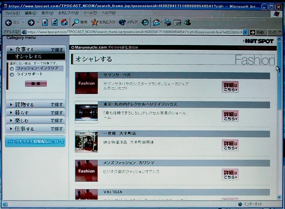
Task: Expand the リンク toolbar chevron
Action: point(280,32)
